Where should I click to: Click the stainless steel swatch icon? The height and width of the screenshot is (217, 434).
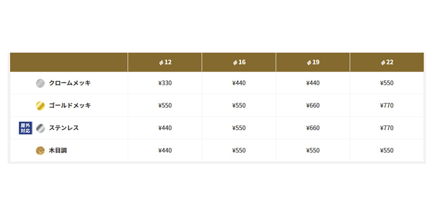tap(40, 128)
